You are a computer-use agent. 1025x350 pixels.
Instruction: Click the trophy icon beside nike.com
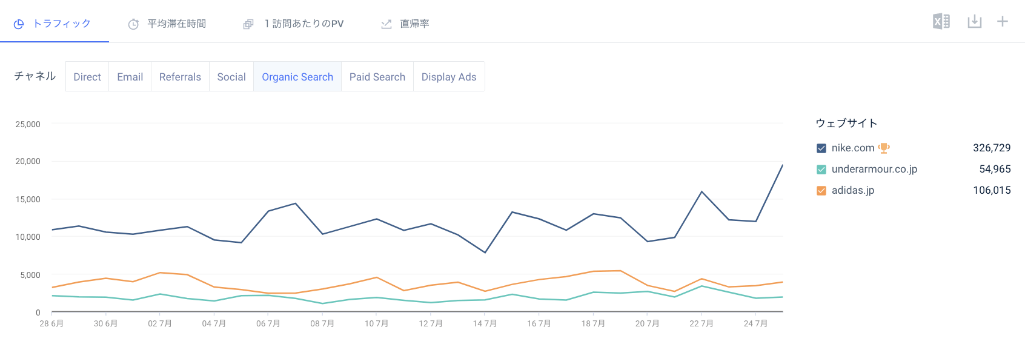pyautogui.click(x=884, y=148)
